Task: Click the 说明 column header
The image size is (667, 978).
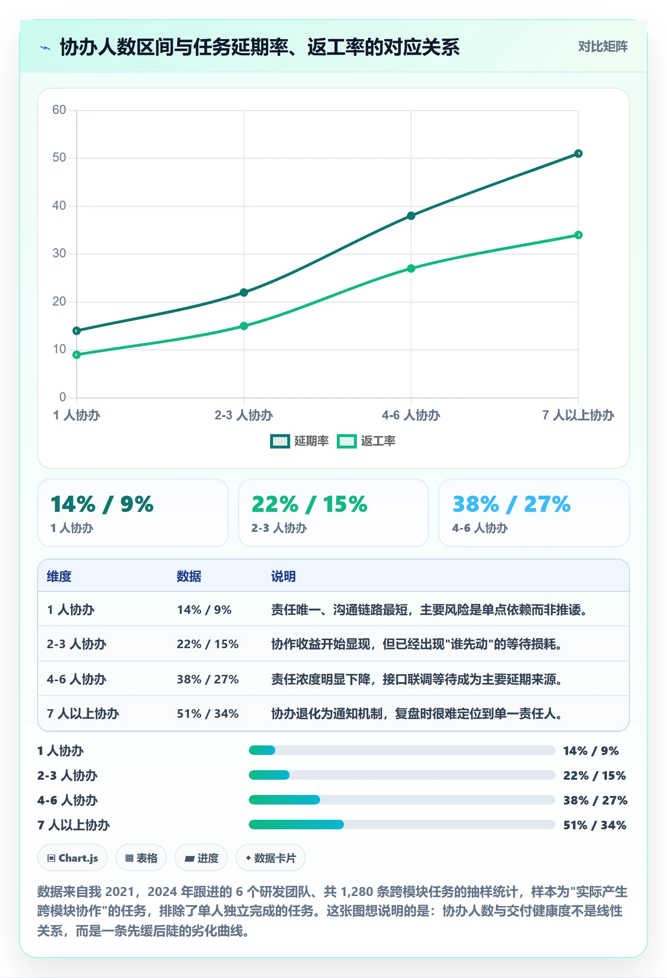Action: tap(283, 576)
